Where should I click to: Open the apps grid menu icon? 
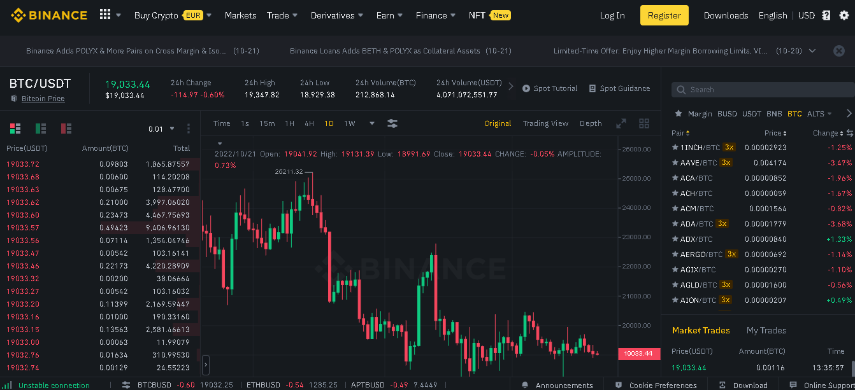coord(105,15)
